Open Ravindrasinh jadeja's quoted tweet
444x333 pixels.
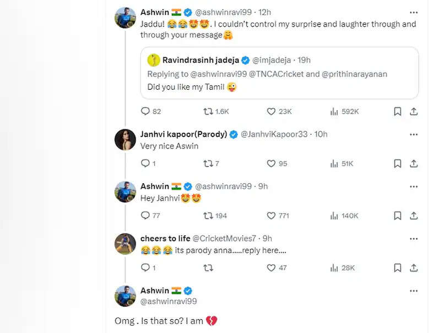(279, 86)
